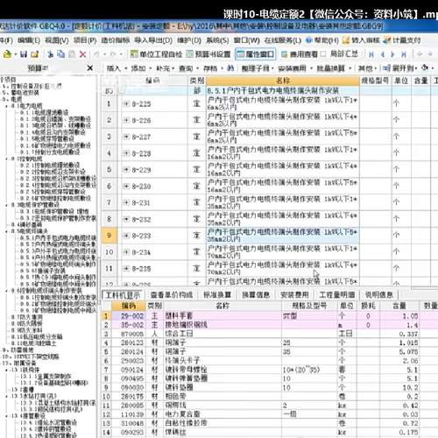Viewport: 438px width, 438px height.
Task: Click 计量支付 toolbar icon
Action: click(x=387, y=40)
